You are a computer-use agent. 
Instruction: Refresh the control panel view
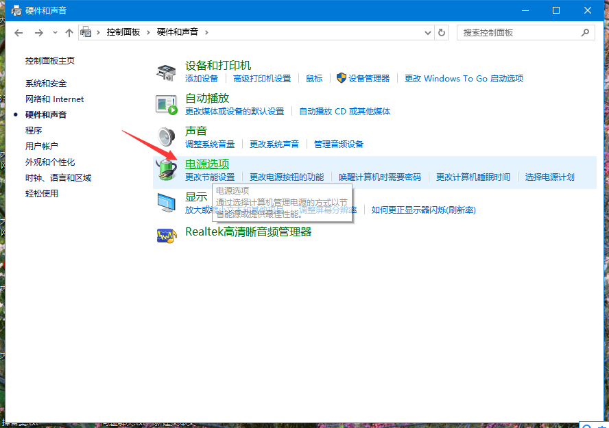[441, 33]
